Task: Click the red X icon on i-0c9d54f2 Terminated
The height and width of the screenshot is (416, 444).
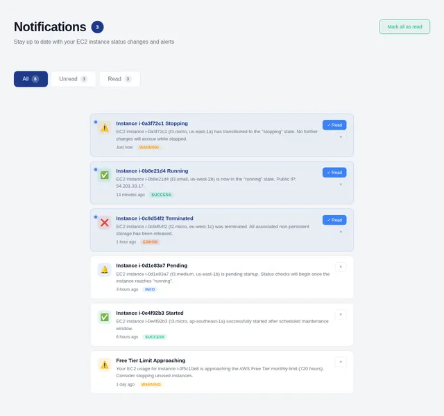Action: click(x=105, y=223)
